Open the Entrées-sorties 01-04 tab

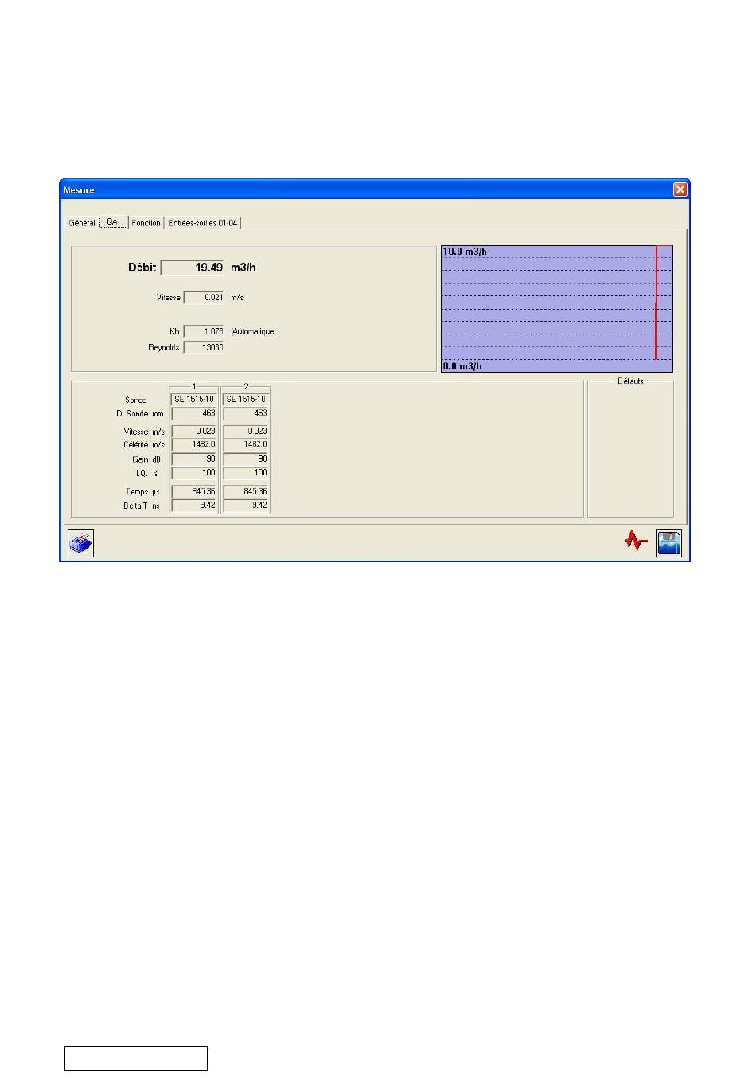point(203,223)
